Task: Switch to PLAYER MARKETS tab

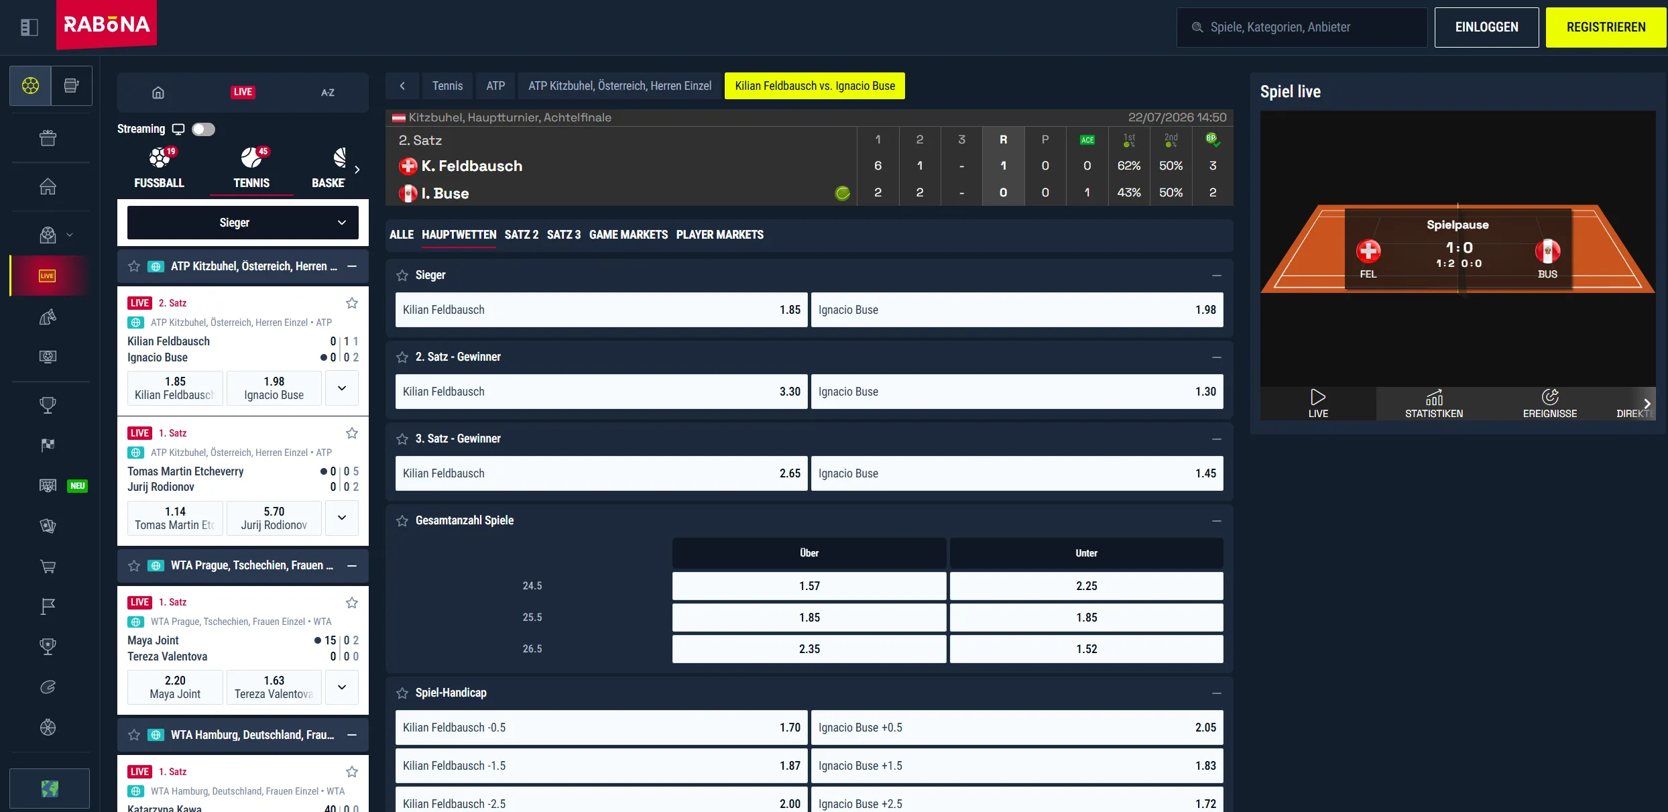Action: 720,235
